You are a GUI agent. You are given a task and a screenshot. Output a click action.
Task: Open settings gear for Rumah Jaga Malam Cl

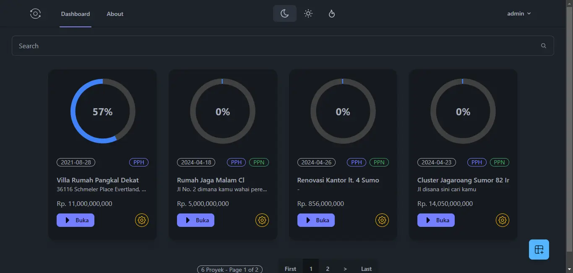[x=262, y=220]
